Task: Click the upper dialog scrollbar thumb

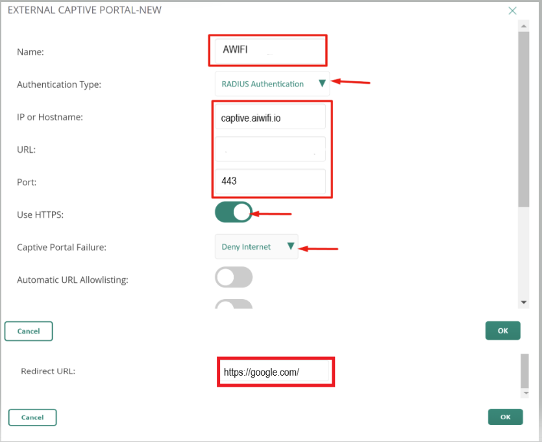Action: coord(524,120)
